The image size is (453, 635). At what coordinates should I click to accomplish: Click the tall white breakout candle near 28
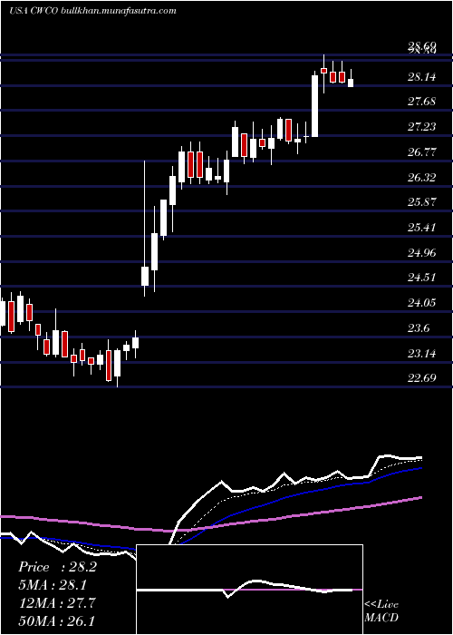pyautogui.click(x=314, y=106)
